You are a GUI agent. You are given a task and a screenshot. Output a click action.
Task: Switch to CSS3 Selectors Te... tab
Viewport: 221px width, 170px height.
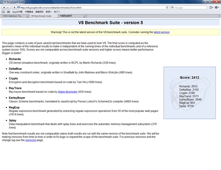coord(14,16)
